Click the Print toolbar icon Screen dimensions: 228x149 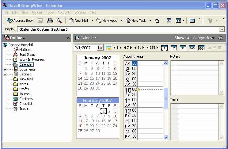click(x=50, y=21)
